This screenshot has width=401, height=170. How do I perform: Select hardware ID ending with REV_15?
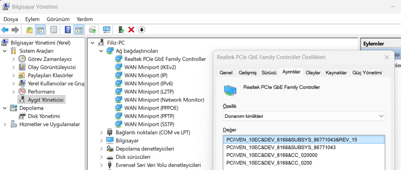point(304,140)
